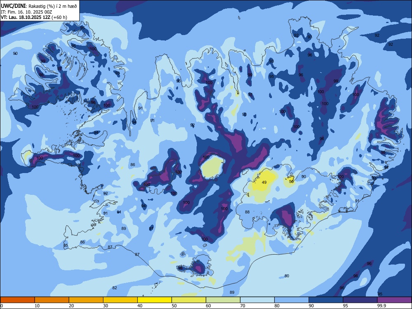The image size is (412, 309).
Task: Select the 50–60 pale yellow legend swatch
Action: [189, 300]
